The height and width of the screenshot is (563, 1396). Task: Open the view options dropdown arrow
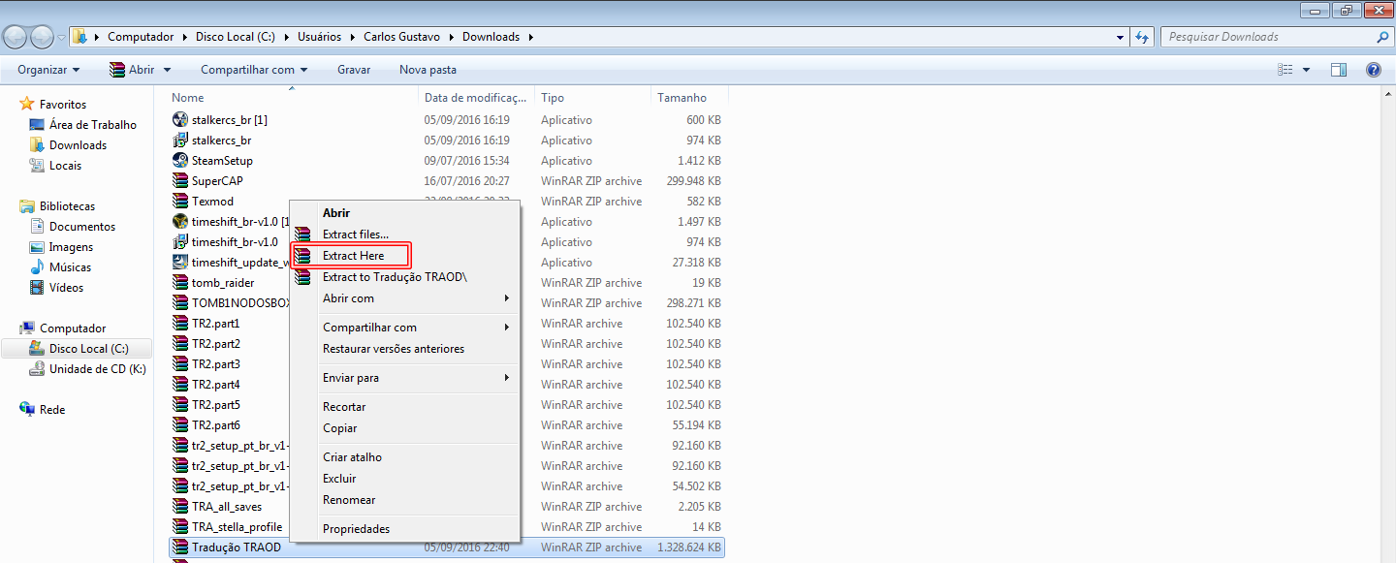(1306, 70)
